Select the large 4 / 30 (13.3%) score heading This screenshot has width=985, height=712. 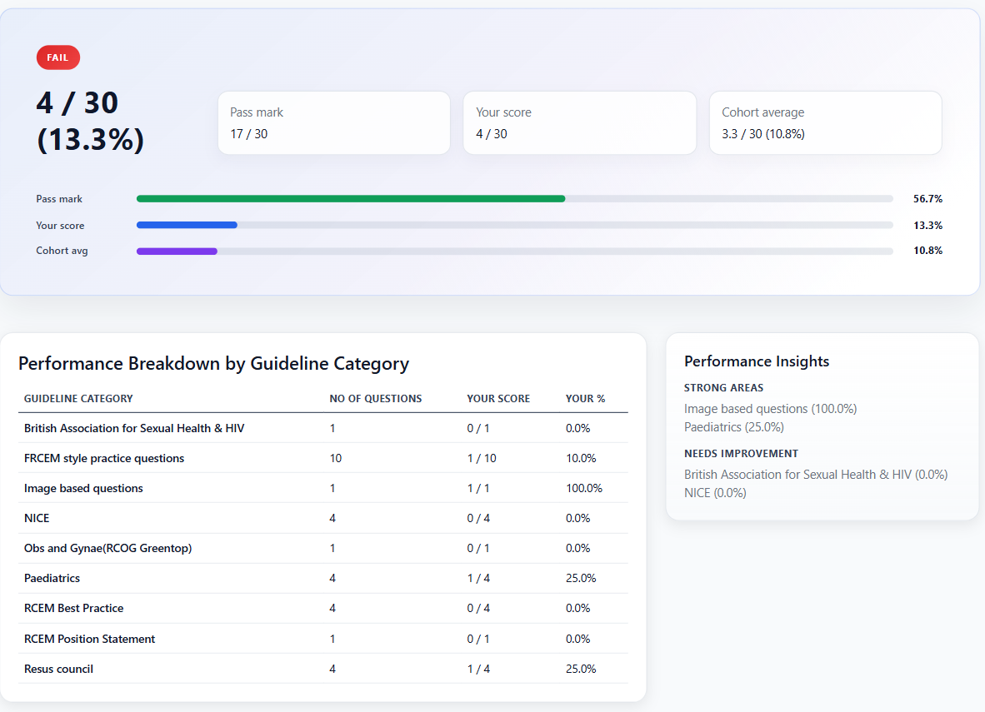pyautogui.click(x=90, y=121)
